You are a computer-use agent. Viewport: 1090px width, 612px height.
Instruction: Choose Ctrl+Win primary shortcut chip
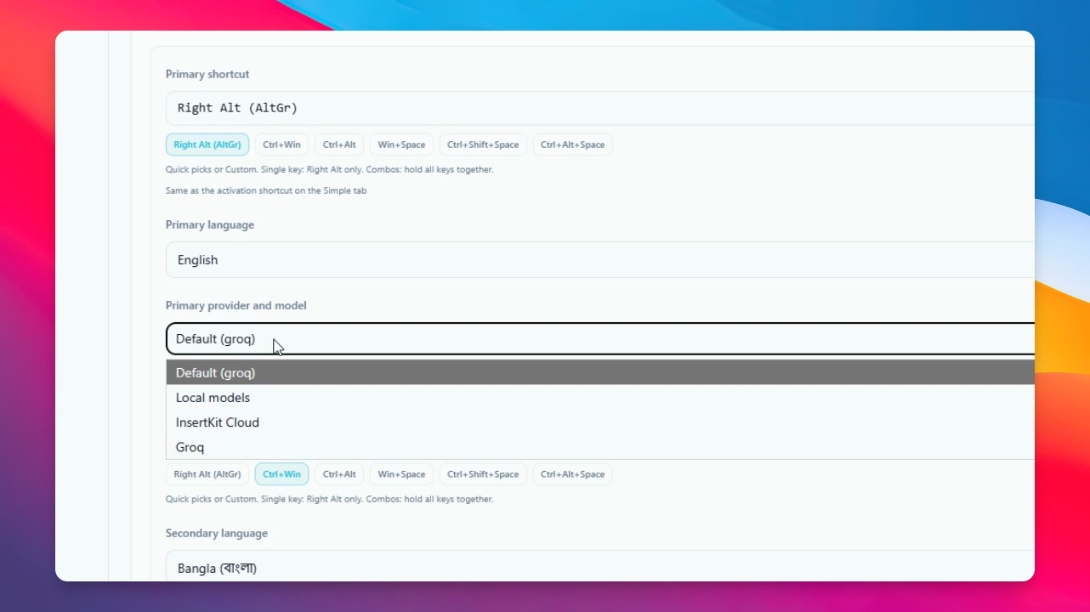click(x=281, y=144)
